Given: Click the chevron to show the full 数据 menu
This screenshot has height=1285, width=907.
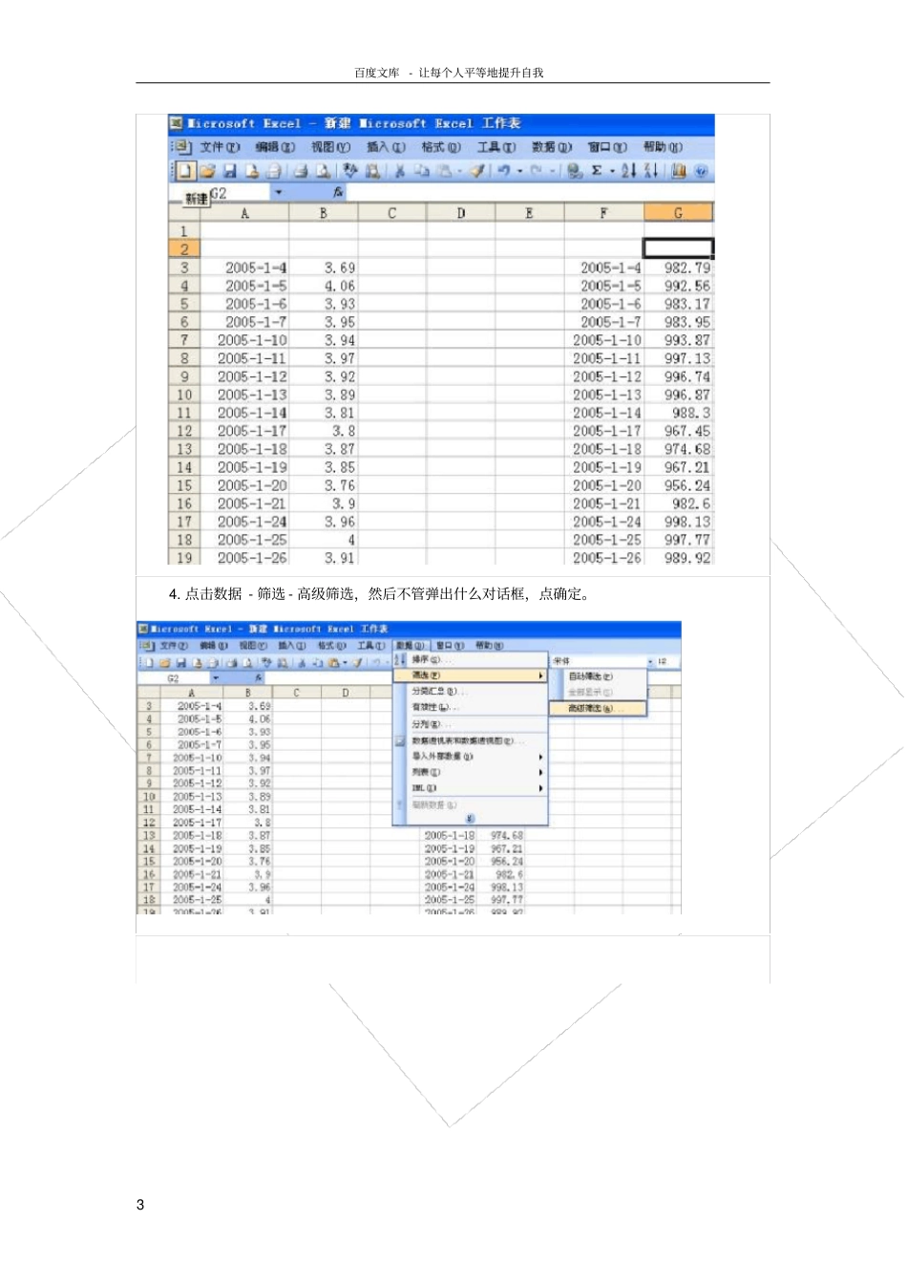Looking at the screenshot, I should click(x=470, y=819).
